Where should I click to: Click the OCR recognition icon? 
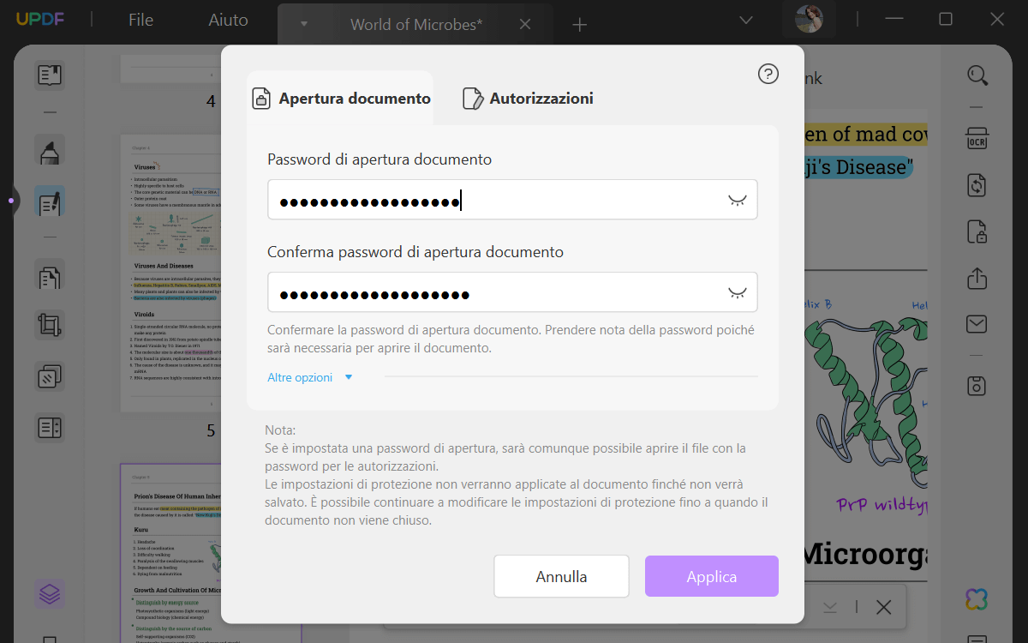pos(977,139)
